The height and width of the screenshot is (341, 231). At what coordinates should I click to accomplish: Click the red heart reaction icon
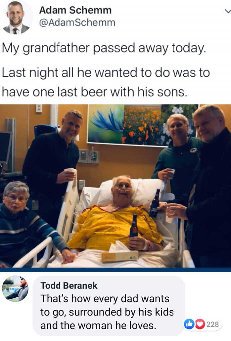pos(200,324)
